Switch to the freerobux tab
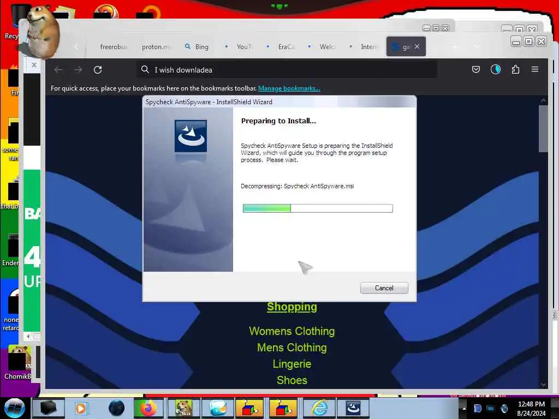 pyautogui.click(x=114, y=47)
